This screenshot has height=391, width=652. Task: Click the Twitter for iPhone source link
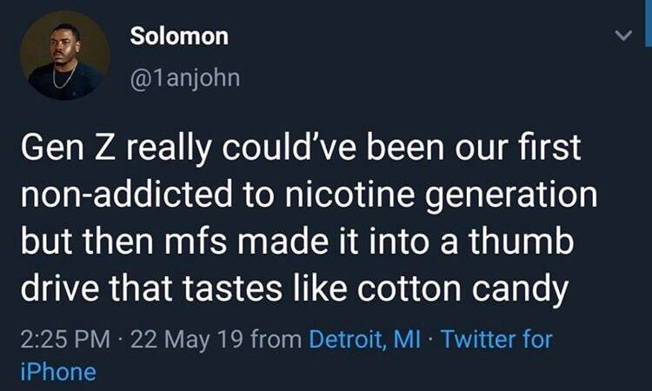pyautogui.click(x=496, y=337)
